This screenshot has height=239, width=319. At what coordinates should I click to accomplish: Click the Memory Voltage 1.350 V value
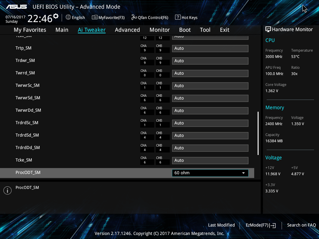298,124
